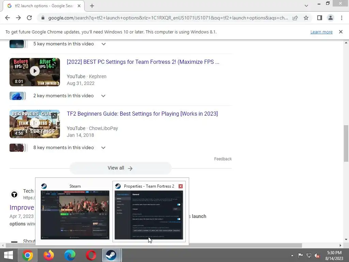
Task: Launch Microsoft Edge from taskbar
Action: tap(70, 255)
